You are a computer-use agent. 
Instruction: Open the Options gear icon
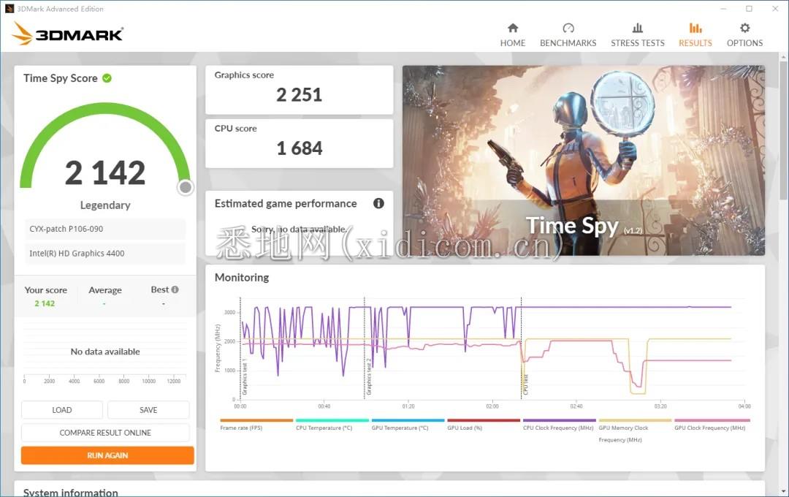click(744, 29)
